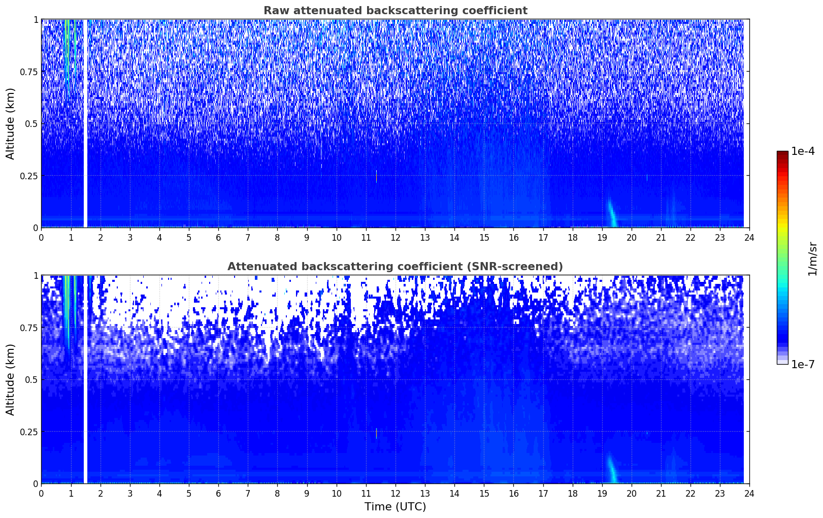This screenshot has height=518, width=823.
Task: Click the 'Raw attenuated backscattering coefficient' title
Action: pyautogui.click(x=395, y=11)
